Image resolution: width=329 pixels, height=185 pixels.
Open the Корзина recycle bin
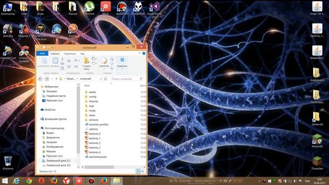click(8, 163)
